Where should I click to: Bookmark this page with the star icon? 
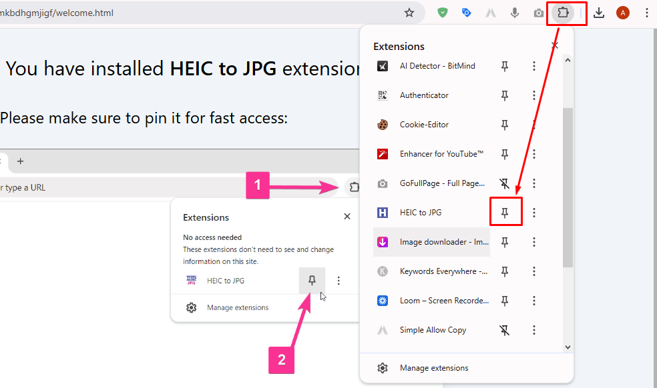click(x=409, y=12)
